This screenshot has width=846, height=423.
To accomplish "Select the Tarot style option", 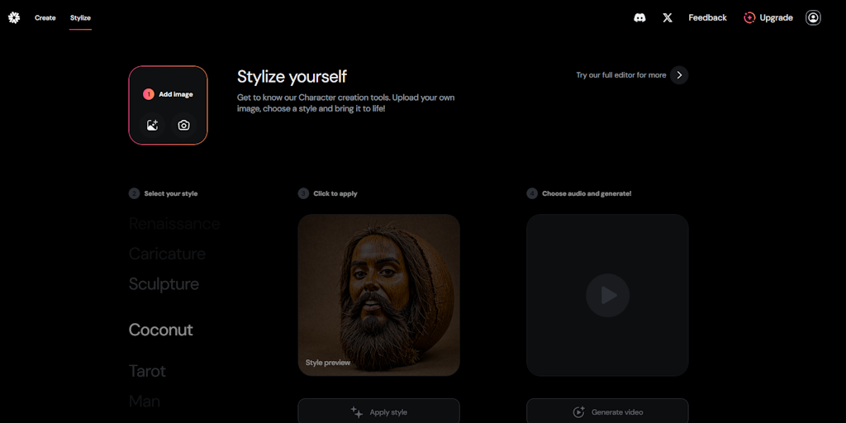I will (147, 371).
